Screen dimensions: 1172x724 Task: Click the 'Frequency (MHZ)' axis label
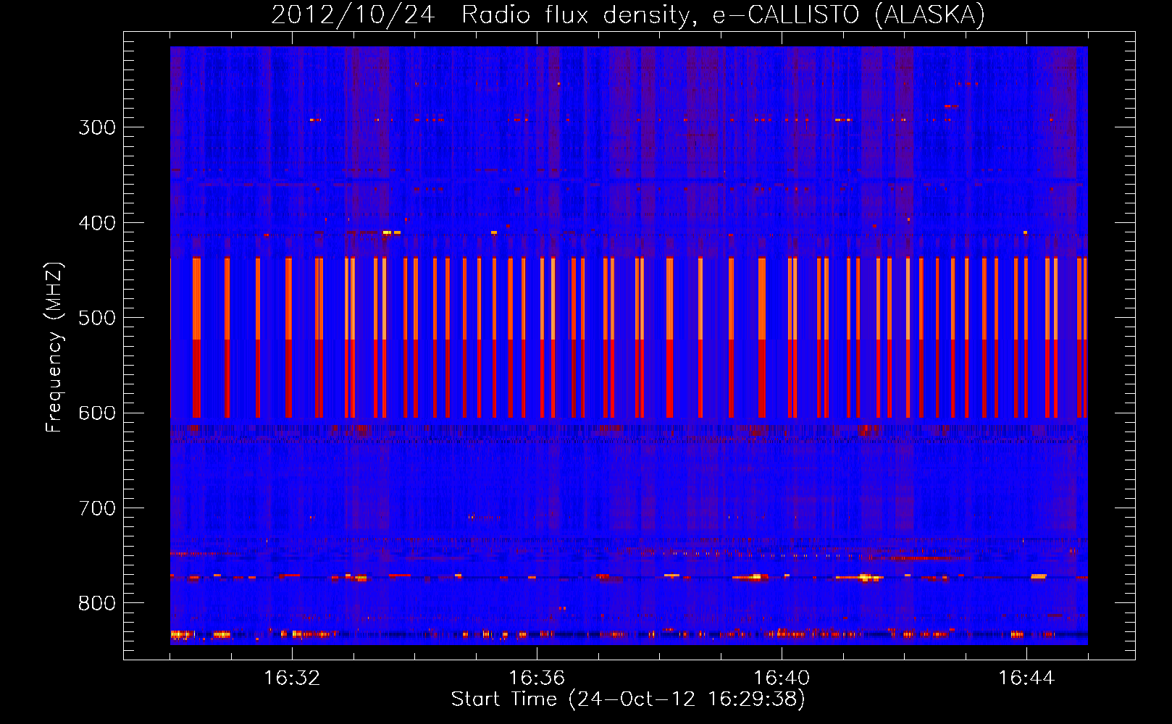54,348
